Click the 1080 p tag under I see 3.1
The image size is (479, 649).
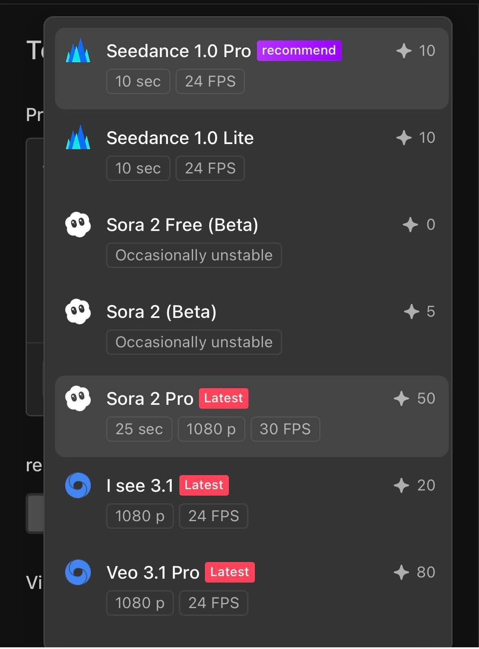140,516
